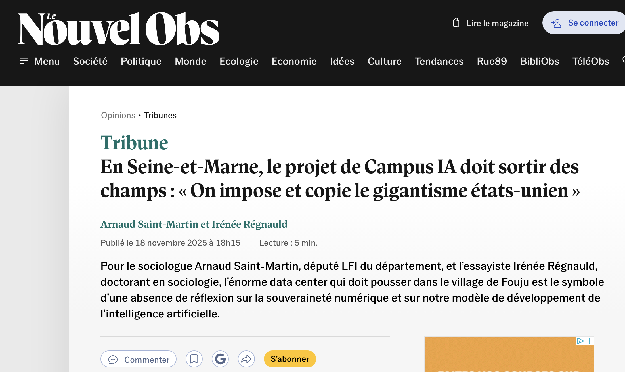Viewport: 625px width, 372px height.
Task: Click the magazine icon beside Lire
Action: [x=456, y=23]
